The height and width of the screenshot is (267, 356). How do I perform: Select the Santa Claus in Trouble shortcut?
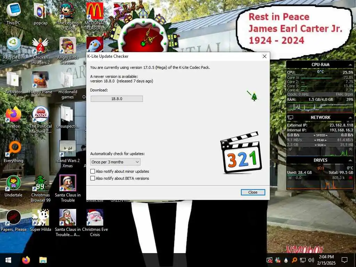68,189
